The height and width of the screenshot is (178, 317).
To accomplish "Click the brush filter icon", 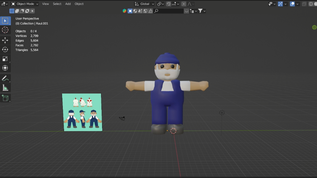I will click(x=151, y=11).
